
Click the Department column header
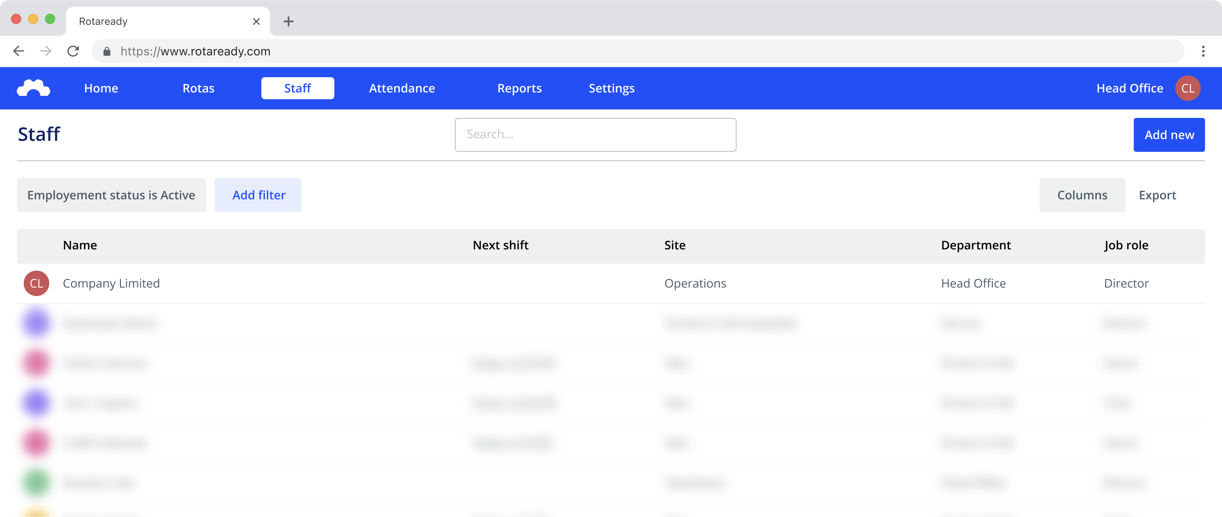point(976,246)
